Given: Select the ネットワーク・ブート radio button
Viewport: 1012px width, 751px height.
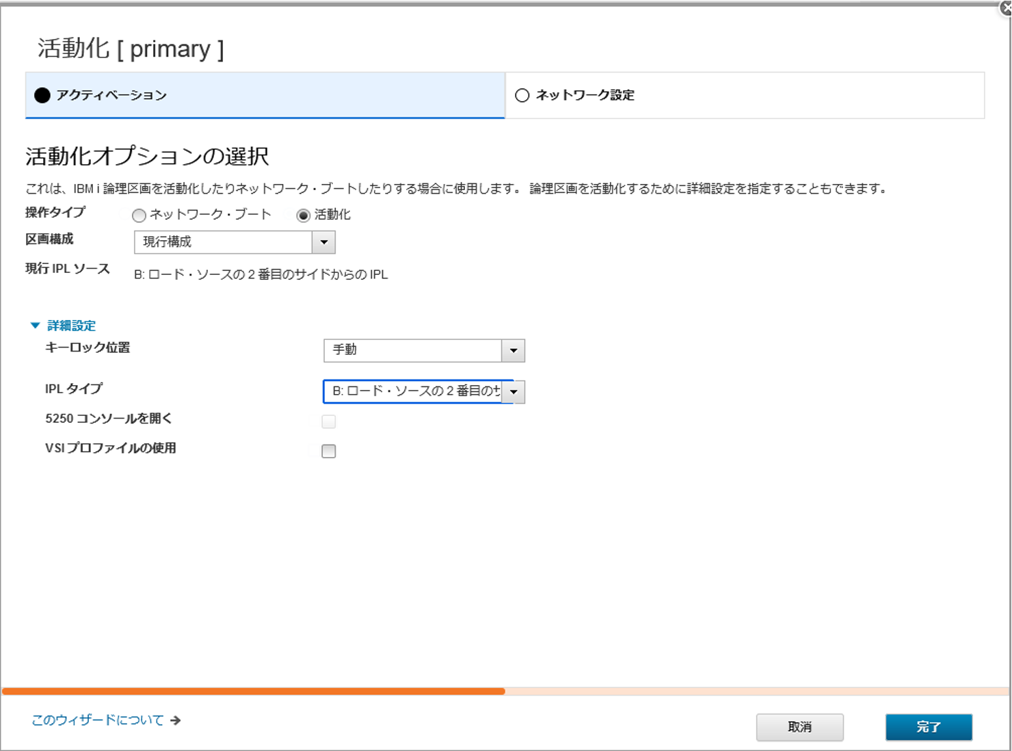Looking at the screenshot, I should click(139, 215).
